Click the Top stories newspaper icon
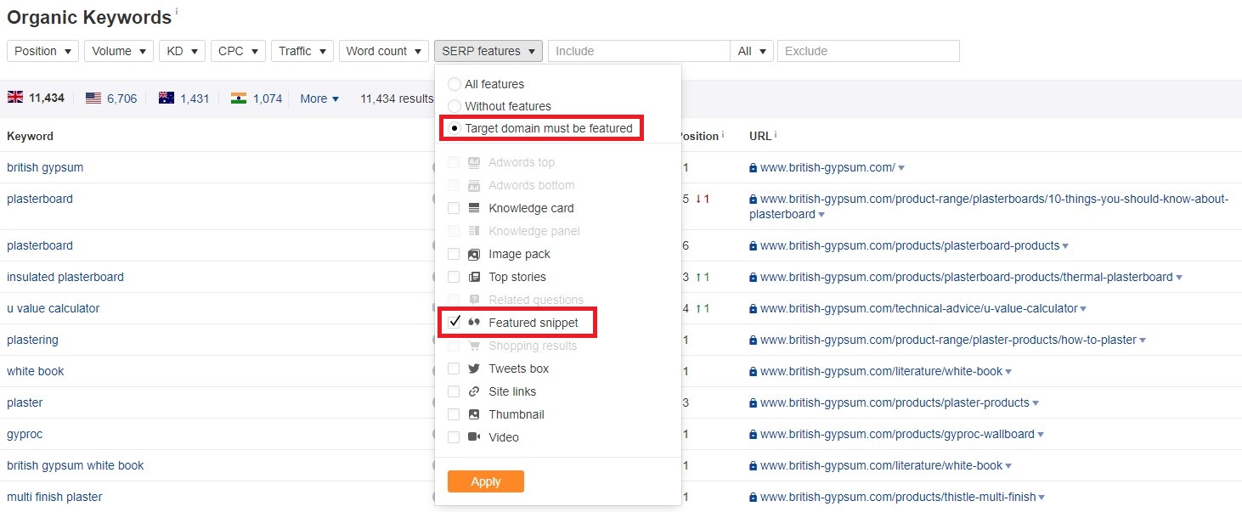The width and height of the screenshot is (1242, 512). coord(473,277)
